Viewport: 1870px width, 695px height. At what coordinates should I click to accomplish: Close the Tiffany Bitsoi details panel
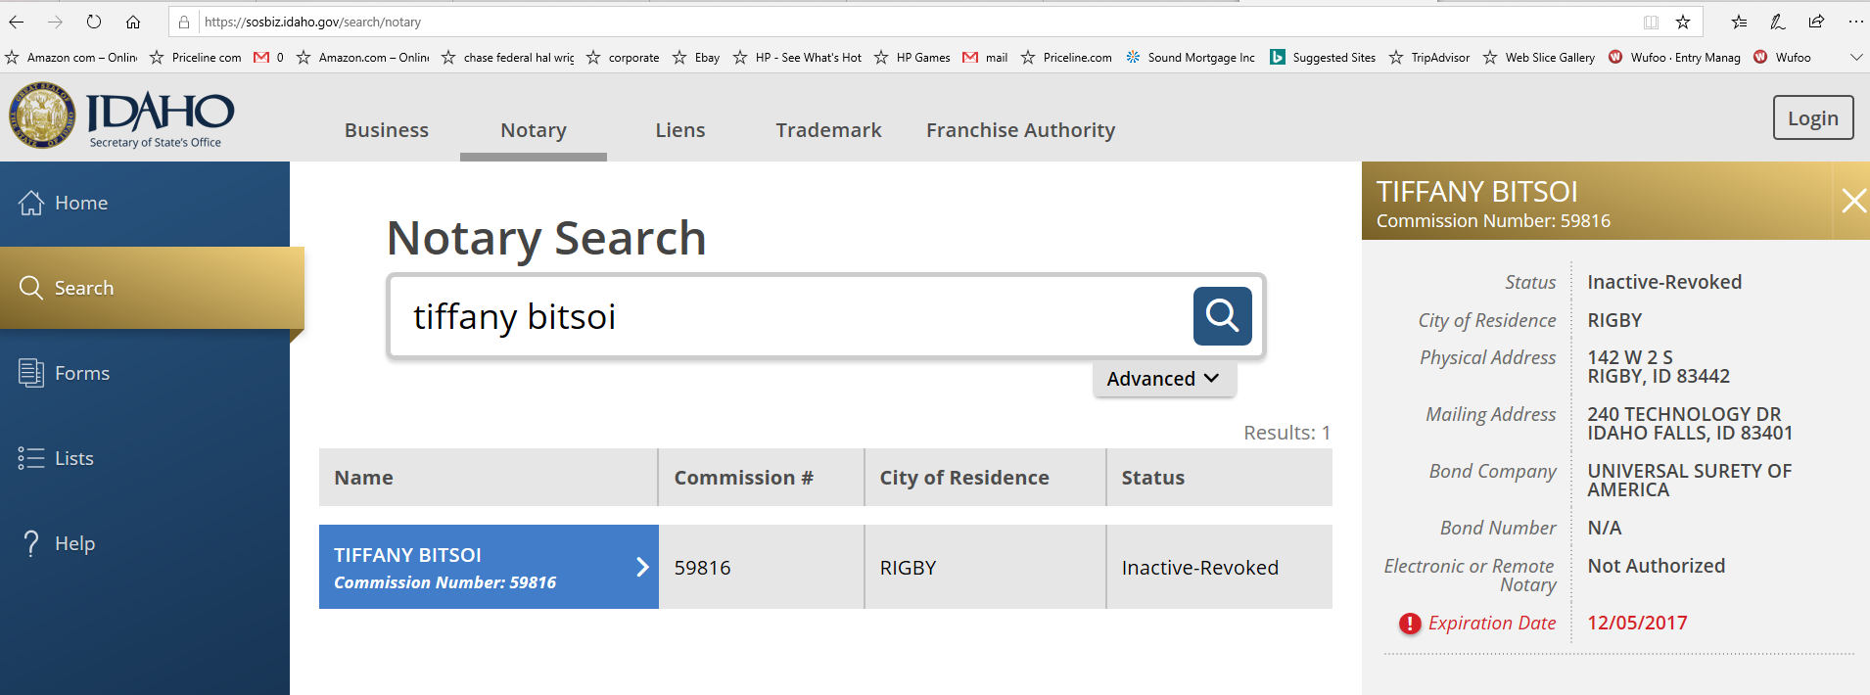tap(1852, 202)
